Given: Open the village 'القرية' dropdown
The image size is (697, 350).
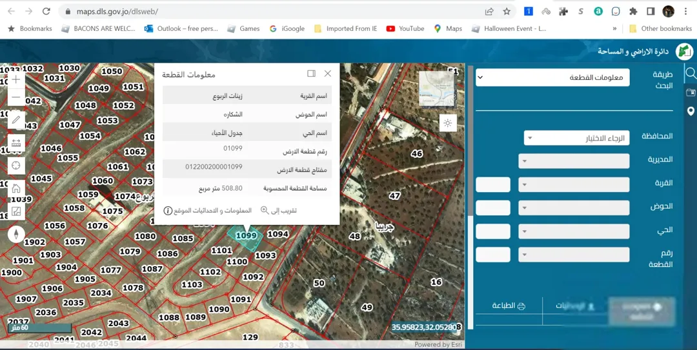Looking at the screenshot, I should pyautogui.click(x=574, y=184).
